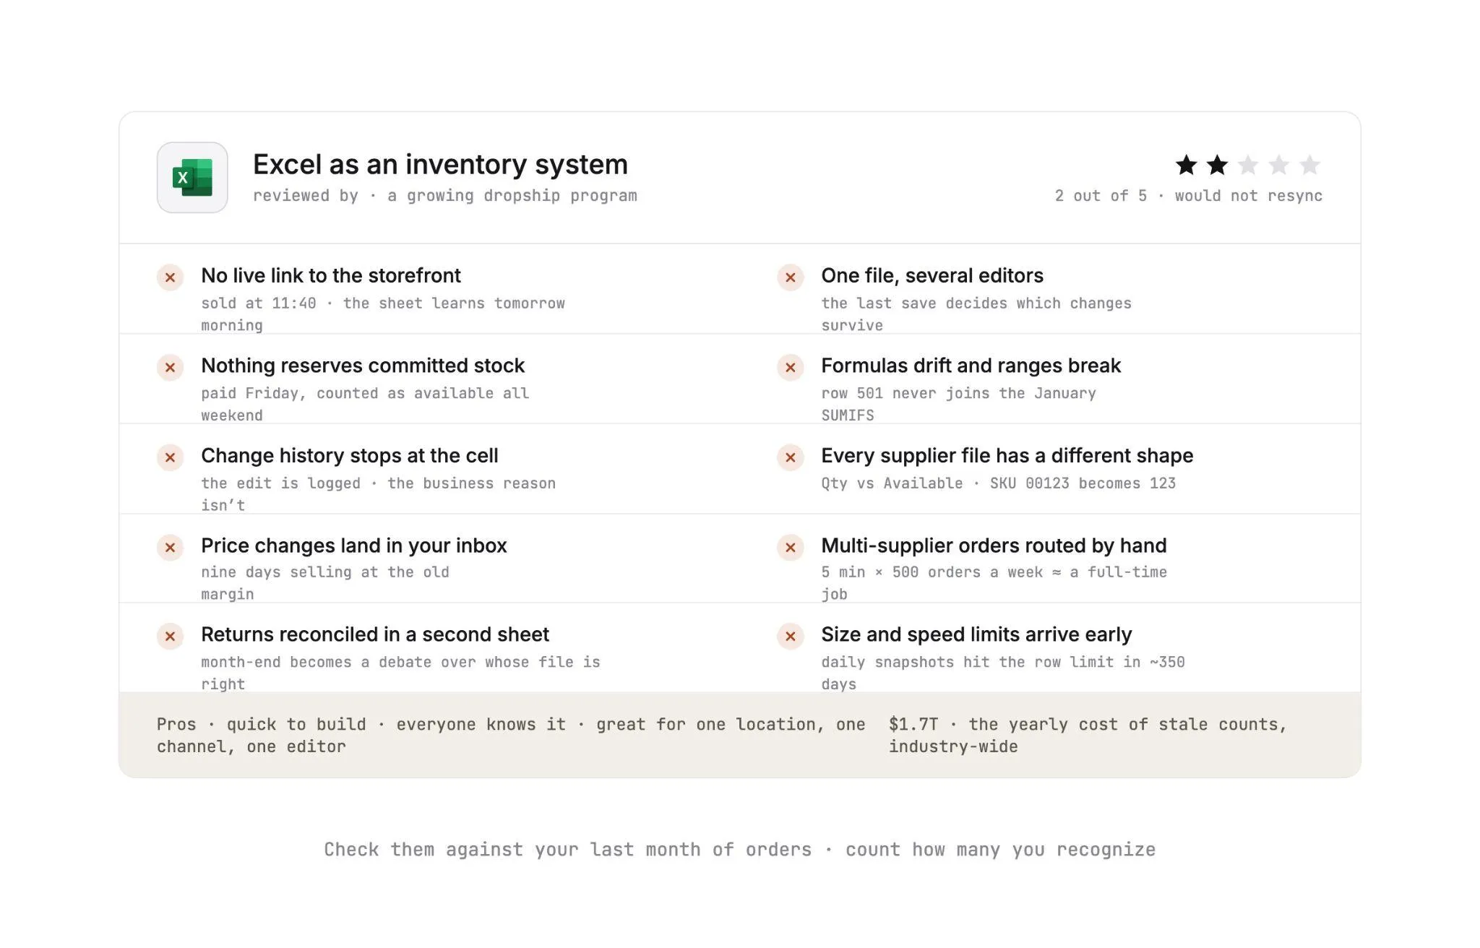Click the heading Formulas drift and ranges break
Image resolution: width=1480 pixels, height=948 pixels.
coord(971,366)
